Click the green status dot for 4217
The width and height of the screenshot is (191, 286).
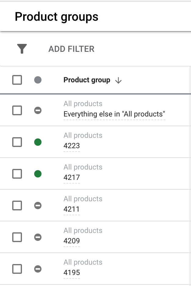point(38,174)
